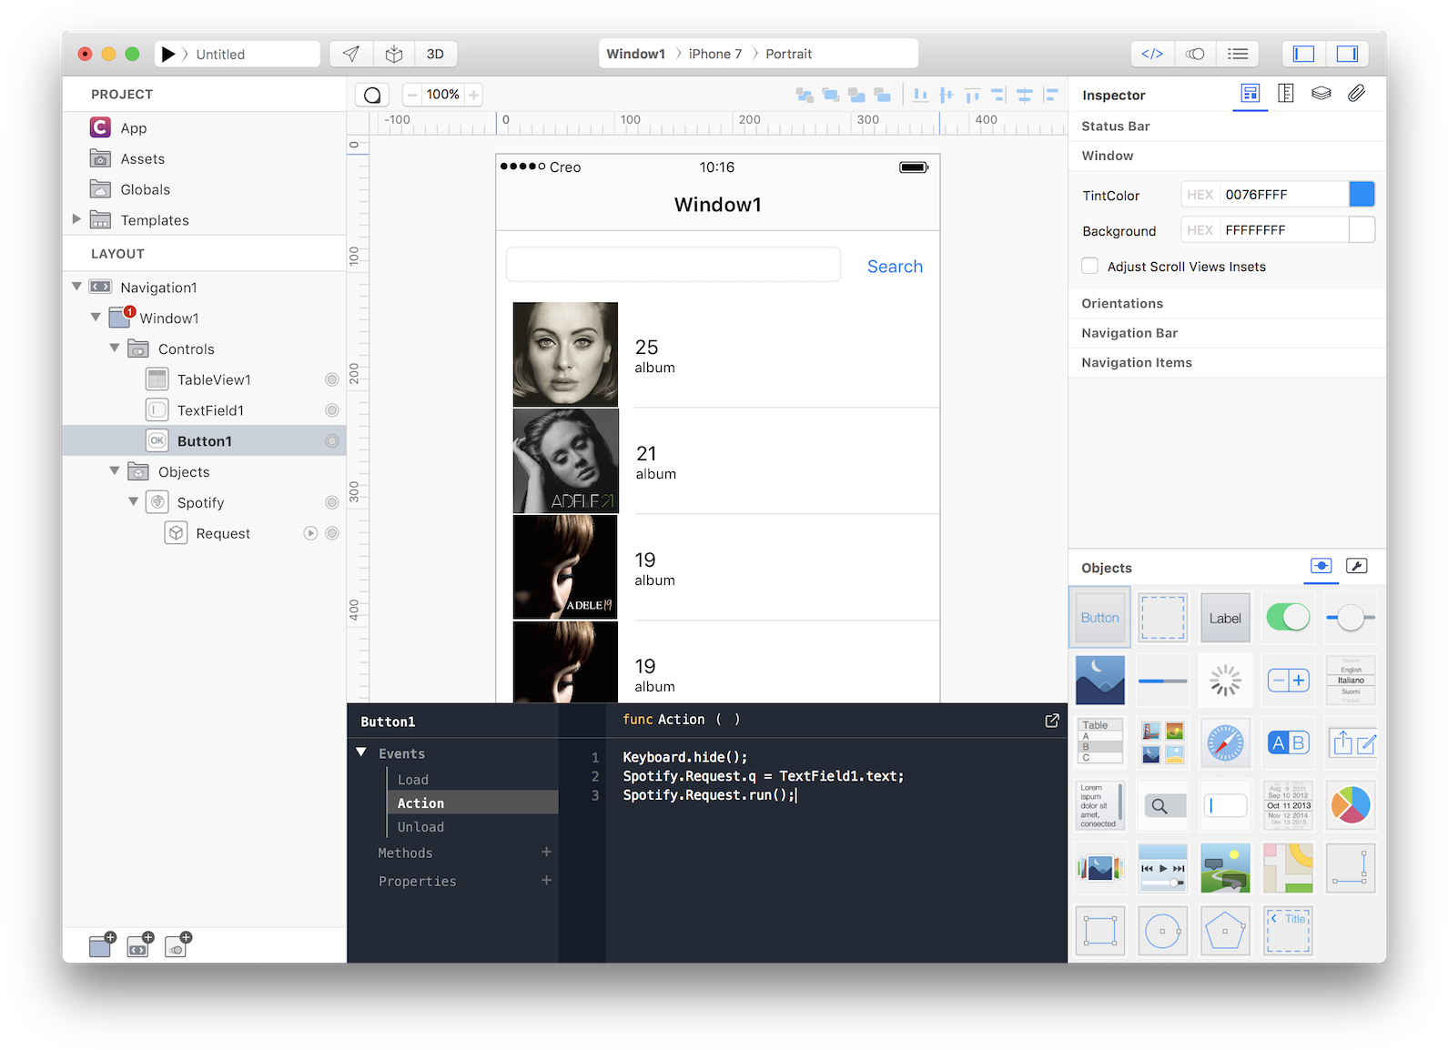Enable Adjust Scroll Views Insets checkbox
Image resolution: width=1448 pixels, height=1050 pixels.
pyautogui.click(x=1089, y=267)
